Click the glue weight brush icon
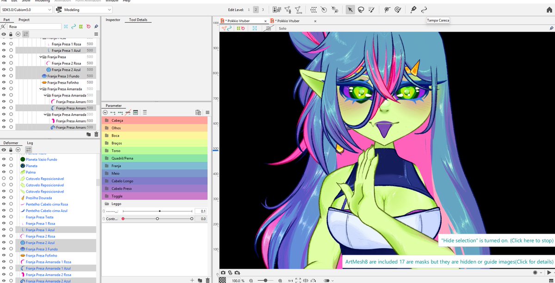555x283 pixels. (398, 9)
